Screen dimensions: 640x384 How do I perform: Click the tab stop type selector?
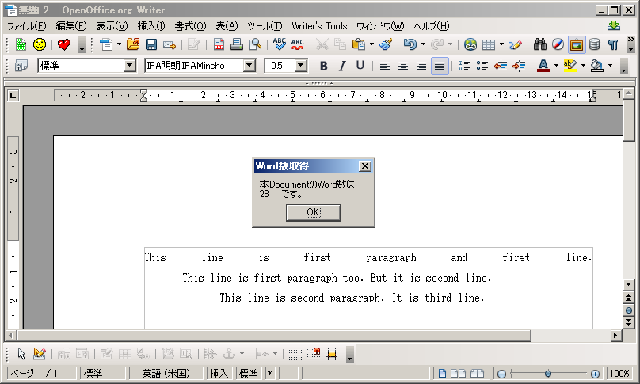click(13, 96)
